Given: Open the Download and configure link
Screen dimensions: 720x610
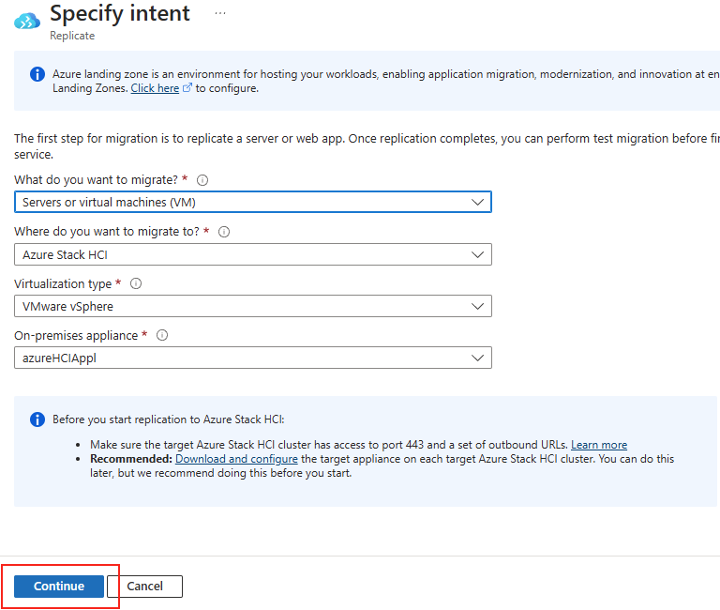Looking at the screenshot, I should pos(236,459).
